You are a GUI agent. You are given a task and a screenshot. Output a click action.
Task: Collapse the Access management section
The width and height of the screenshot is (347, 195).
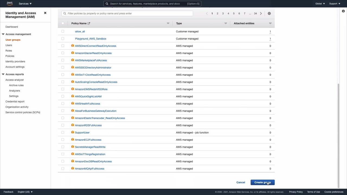click(3, 34)
